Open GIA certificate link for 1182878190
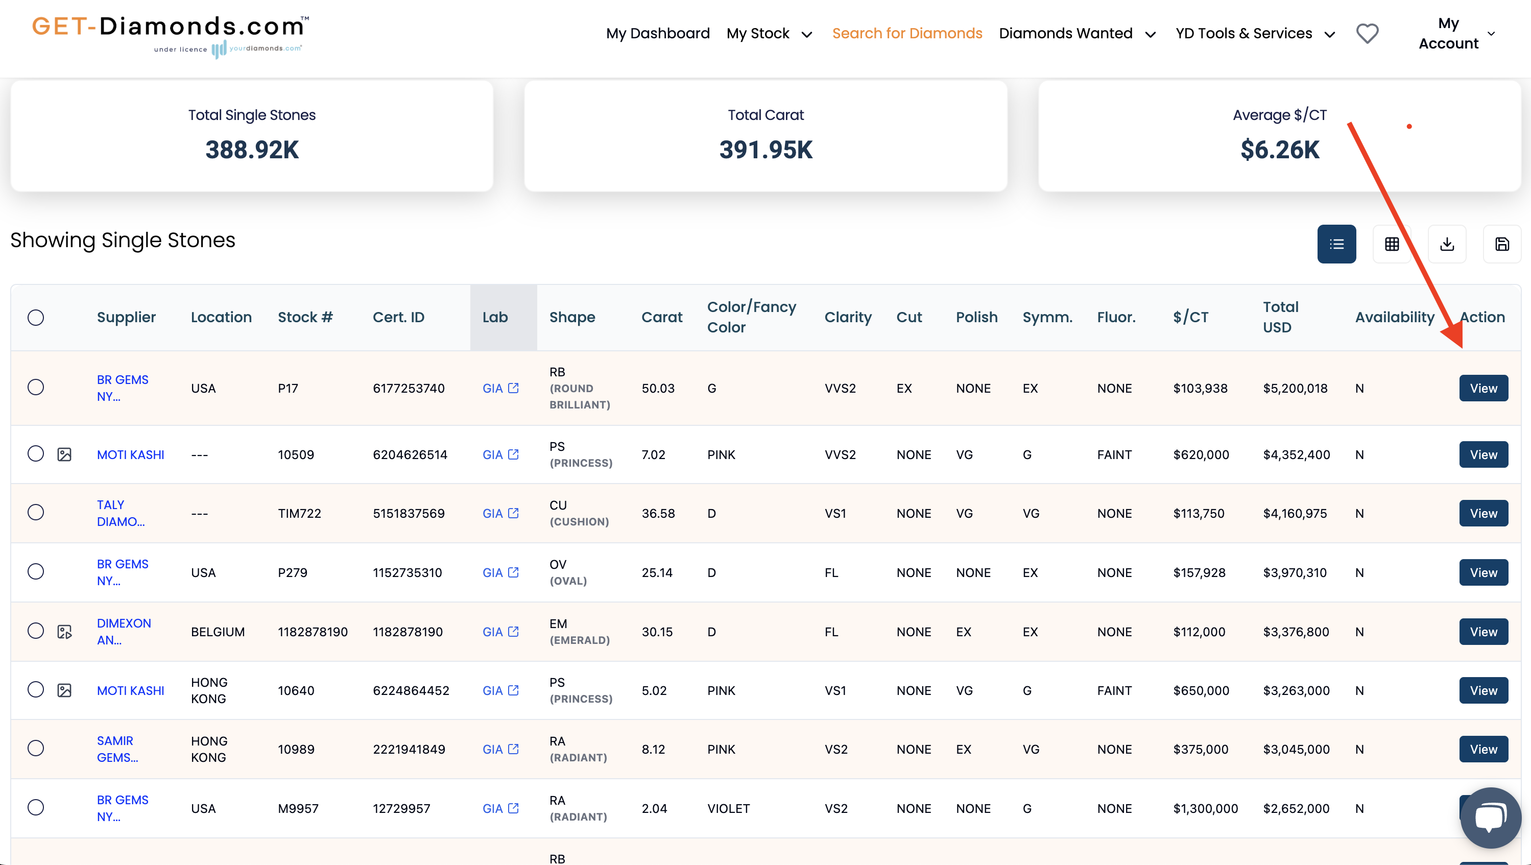 [x=500, y=632]
